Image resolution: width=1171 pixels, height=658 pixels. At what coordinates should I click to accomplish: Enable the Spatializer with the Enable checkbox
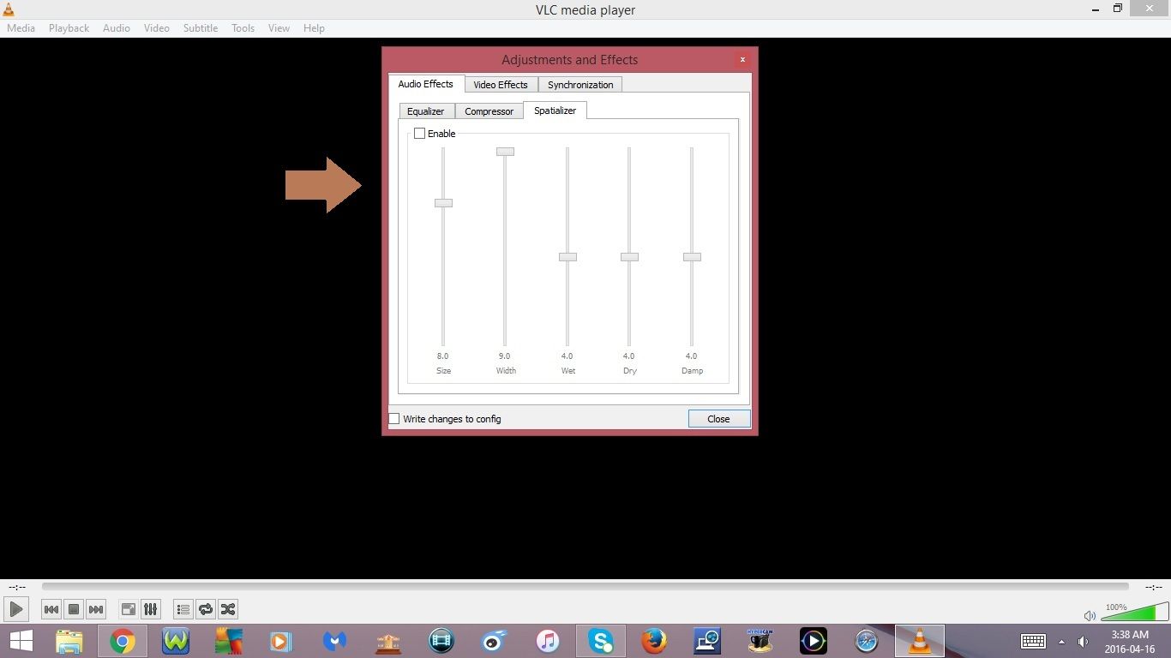(420, 133)
